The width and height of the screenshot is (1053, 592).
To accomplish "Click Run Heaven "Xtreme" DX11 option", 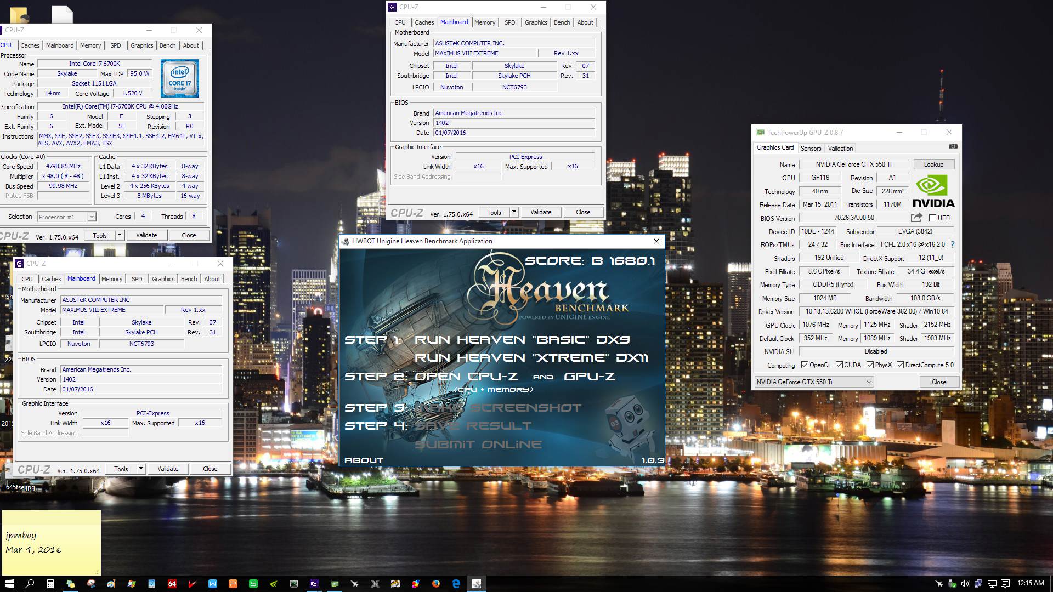I will 531,358.
